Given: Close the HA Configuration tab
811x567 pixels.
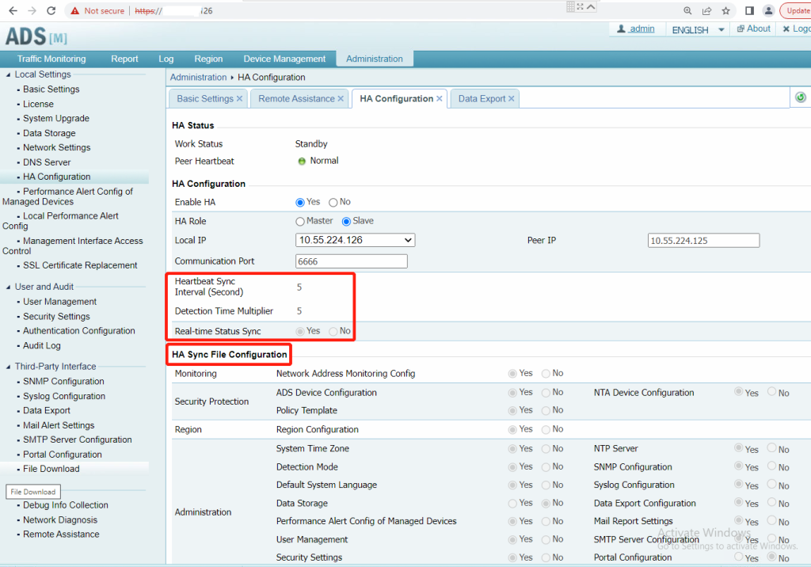Looking at the screenshot, I should (439, 99).
